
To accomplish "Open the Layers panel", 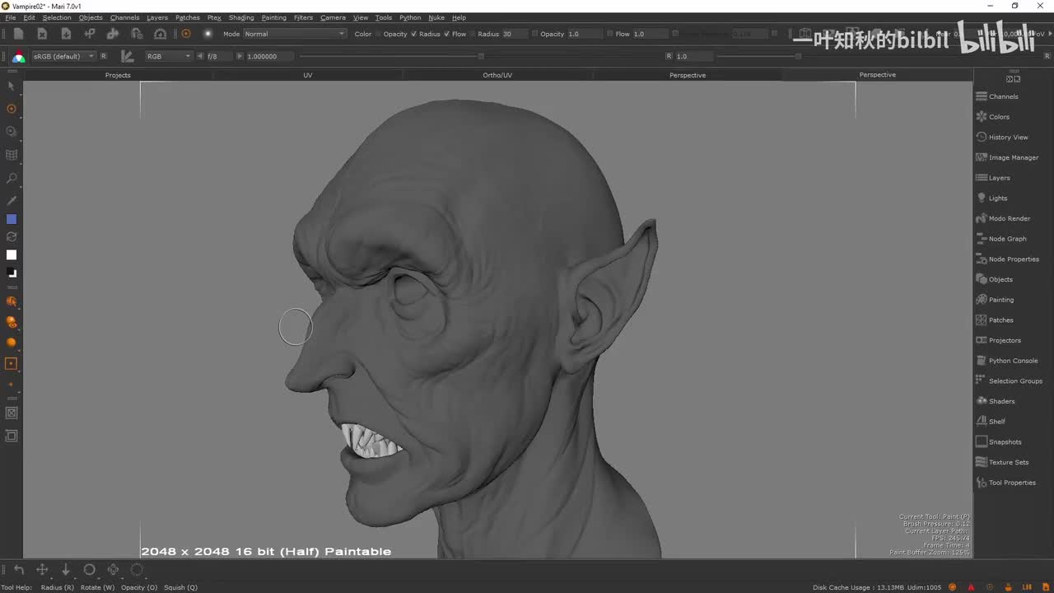I will click(x=999, y=178).
